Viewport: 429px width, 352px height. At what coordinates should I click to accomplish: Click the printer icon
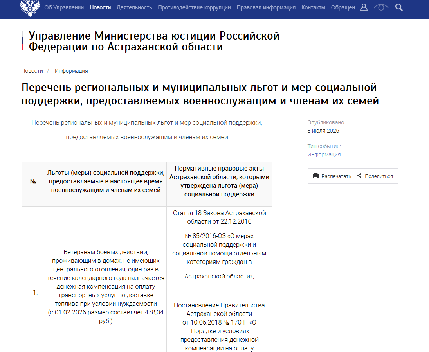(x=316, y=176)
